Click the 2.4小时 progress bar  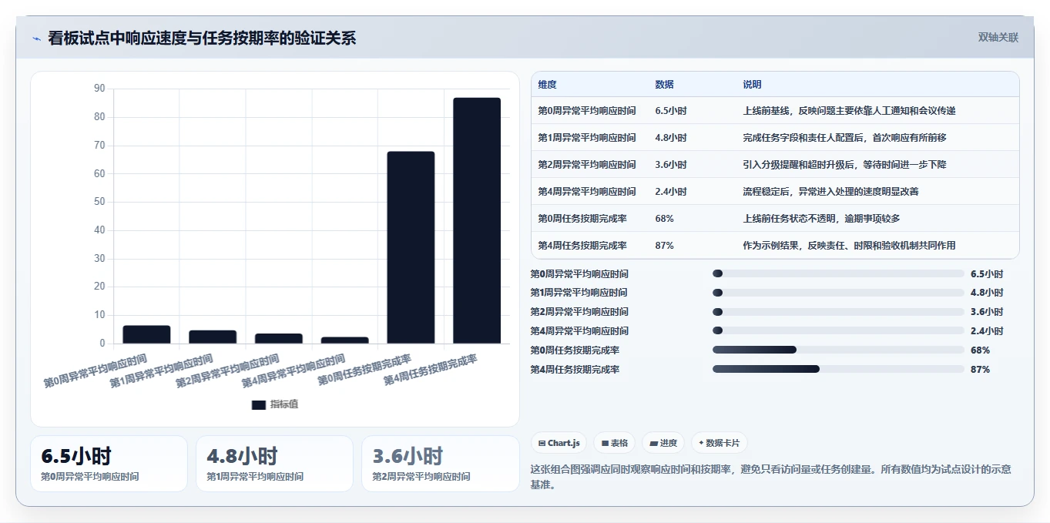[x=838, y=330]
